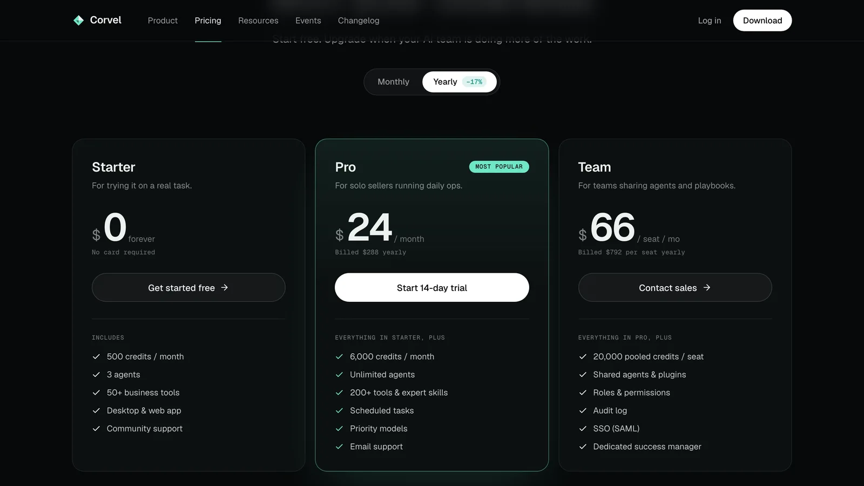Click the Starter plan heading
This screenshot has width=864, height=486.
point(113,167)
